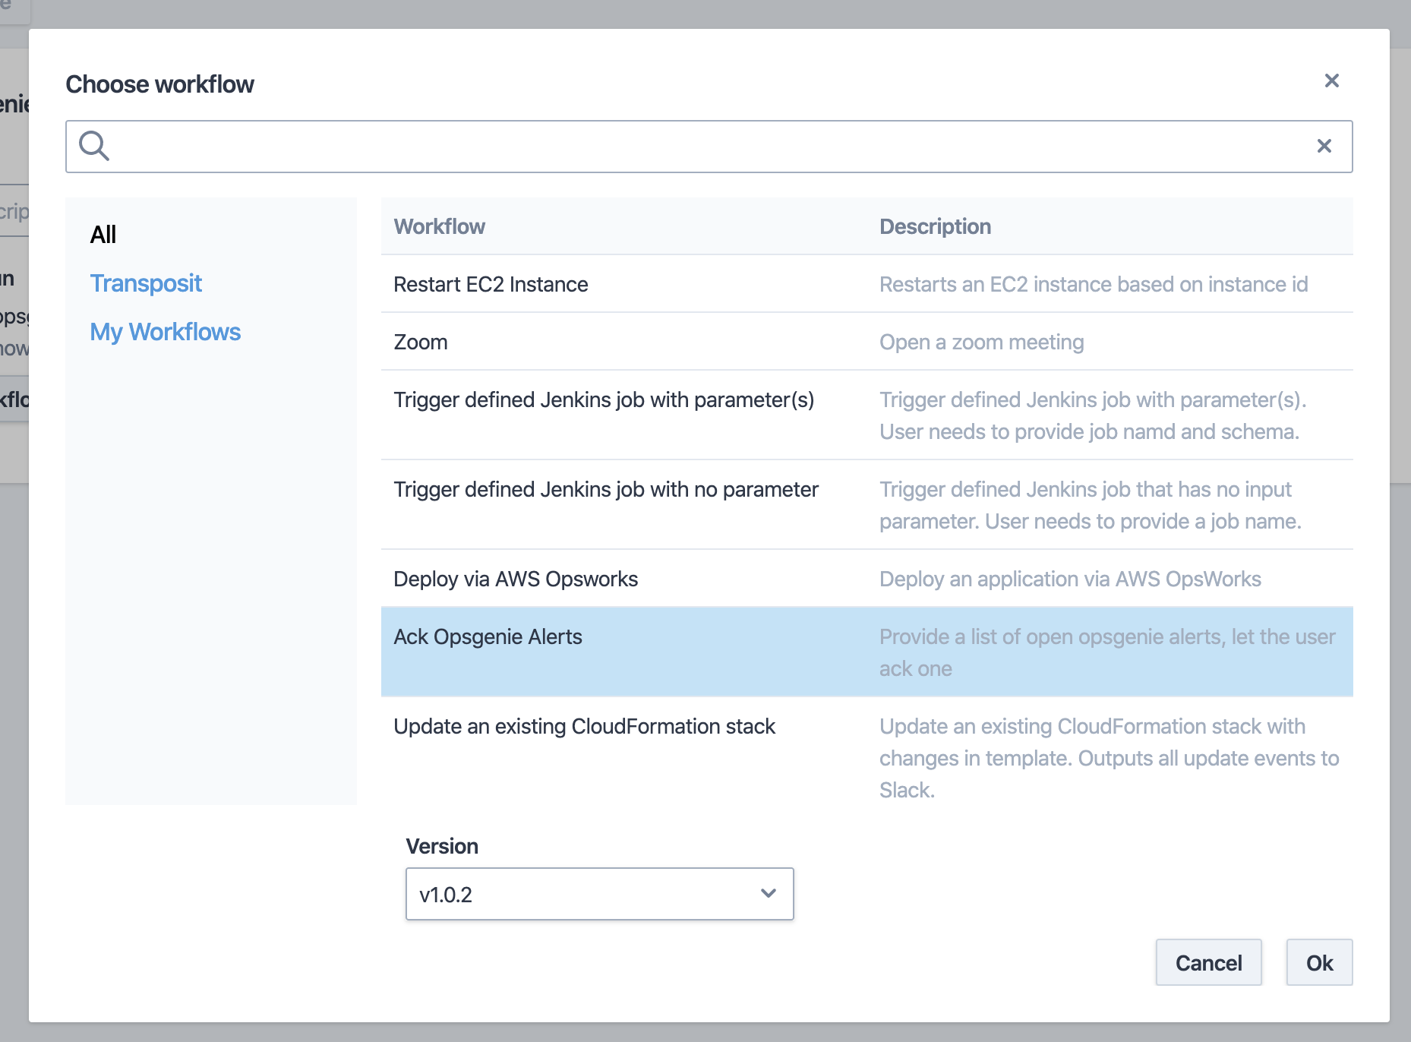Click the highlighted Ack Opsgenie Alerts row
Screen dimensions: 1411x1042
pyautogui.click(x=488, y=637)
